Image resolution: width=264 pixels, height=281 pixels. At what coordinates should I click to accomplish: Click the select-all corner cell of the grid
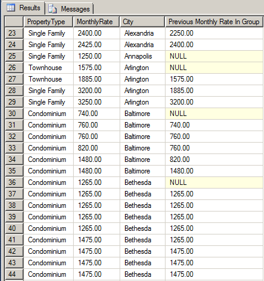click(x=14, y=22)
